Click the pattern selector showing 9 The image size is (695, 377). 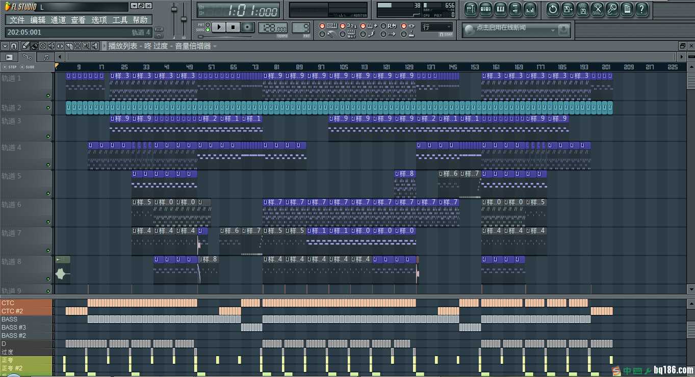[301, 28]
